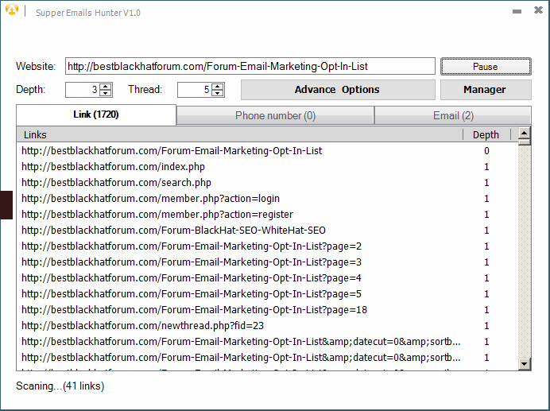Click the scrollbar down arrow
Screen dimensions: 550x411
(x=525, y=364)
